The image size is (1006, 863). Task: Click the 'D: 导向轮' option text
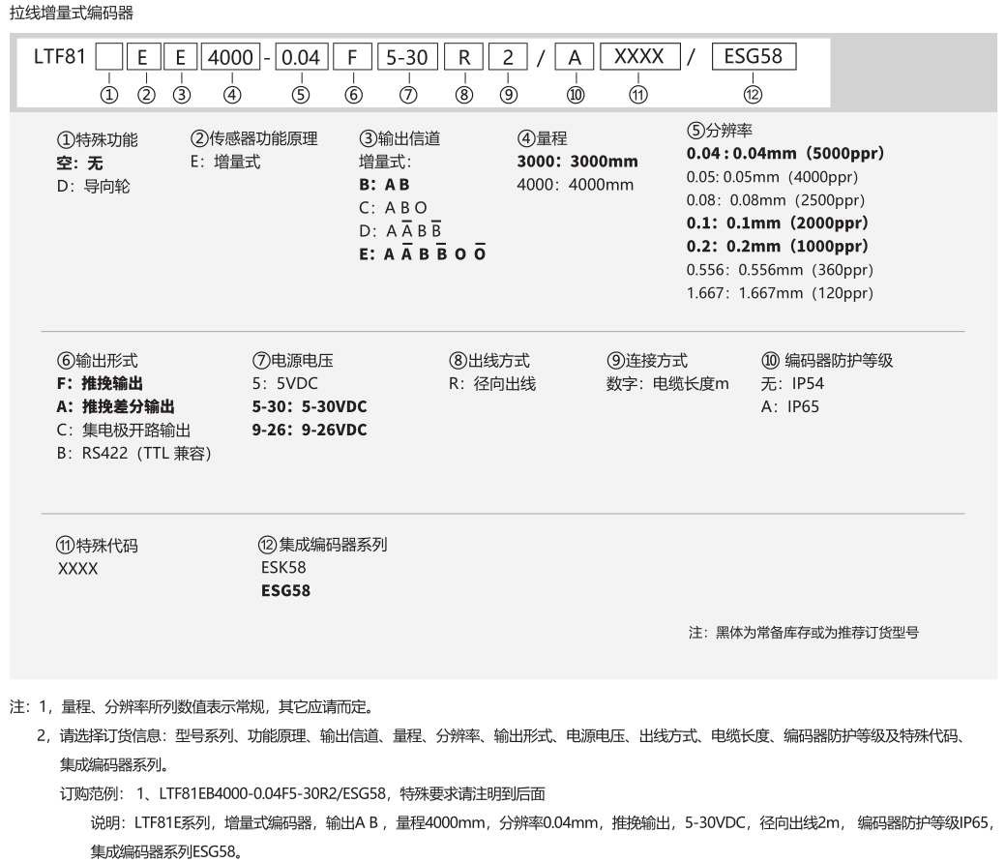click(x=94, y=187)
